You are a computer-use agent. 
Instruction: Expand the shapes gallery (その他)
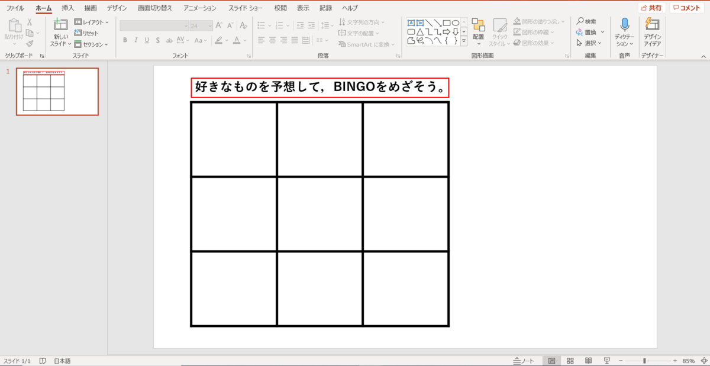pos(463,40)
